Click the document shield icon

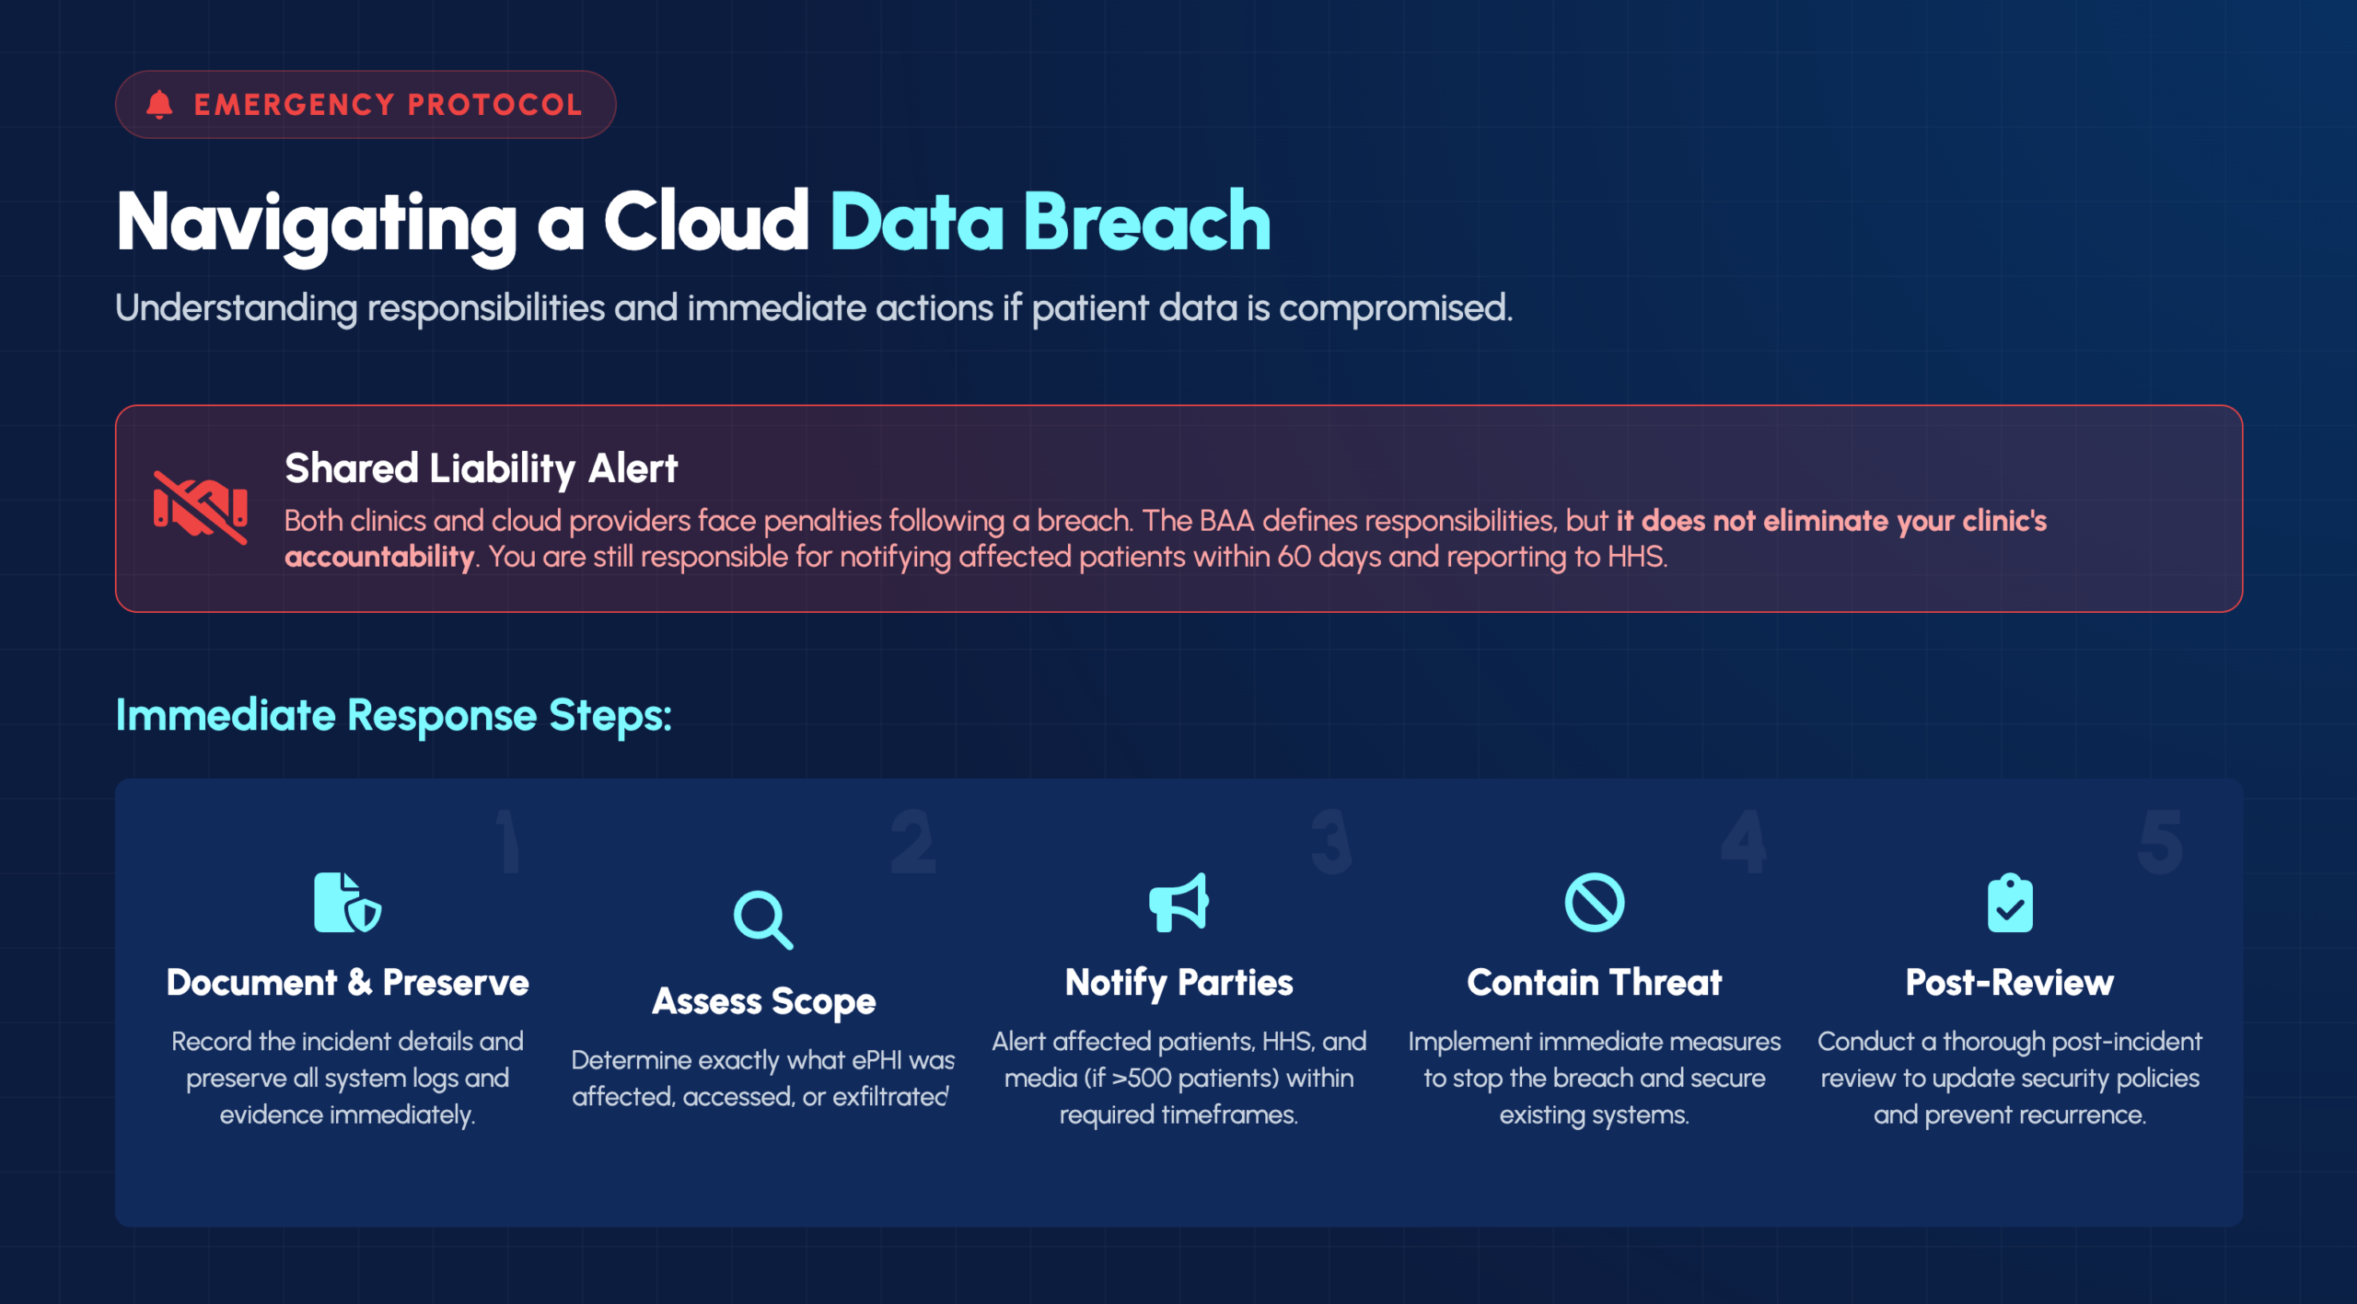[347, 903]
